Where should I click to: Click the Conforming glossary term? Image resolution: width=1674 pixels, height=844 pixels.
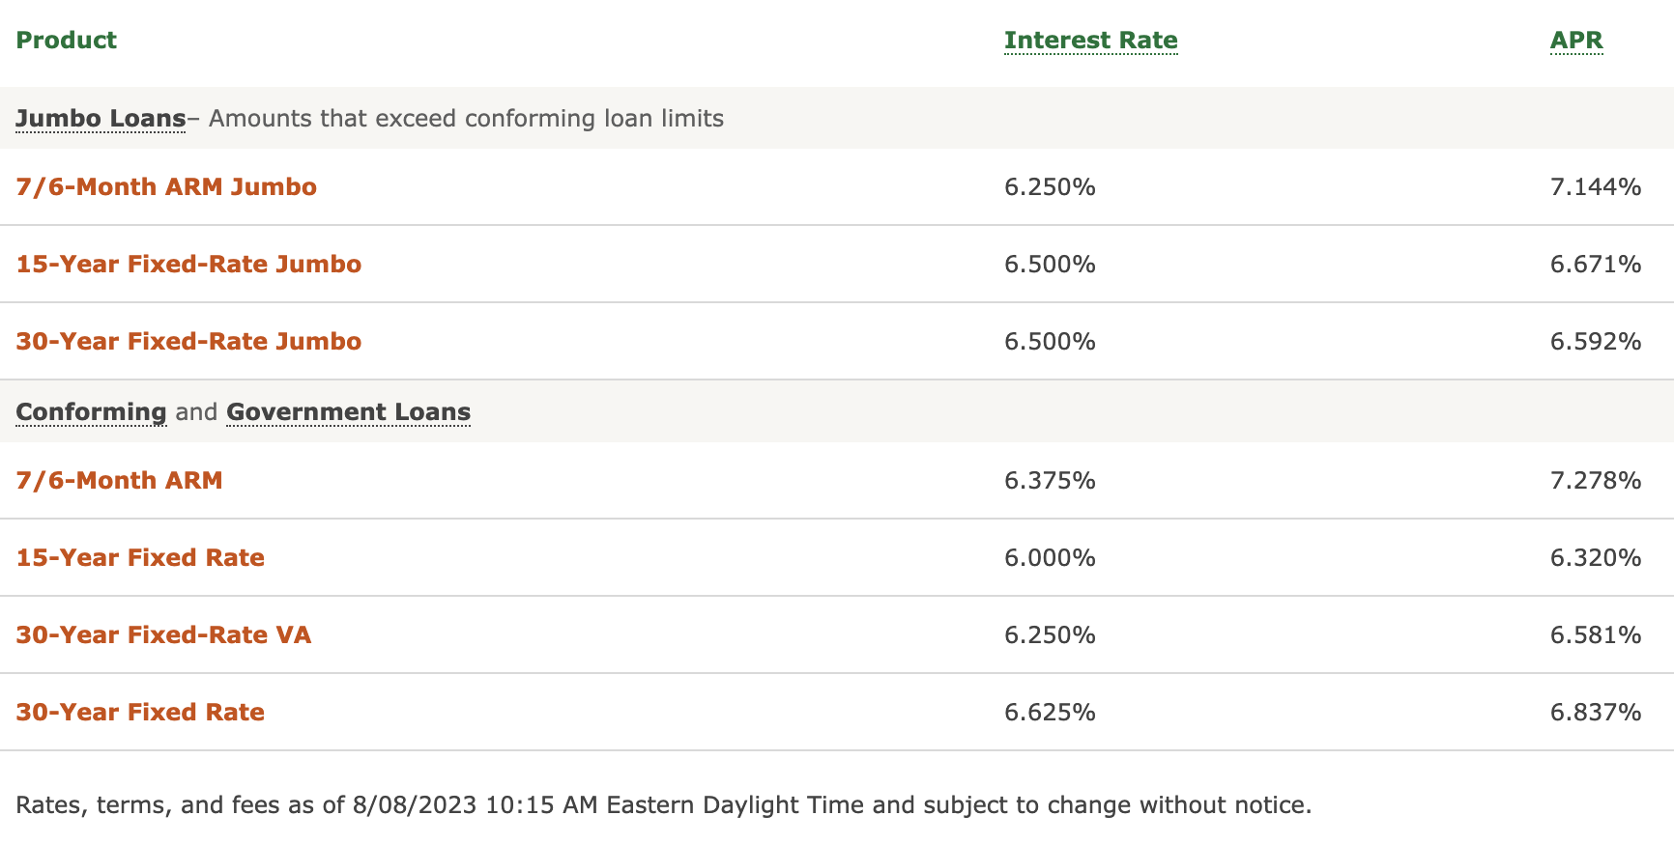(91, 412)
